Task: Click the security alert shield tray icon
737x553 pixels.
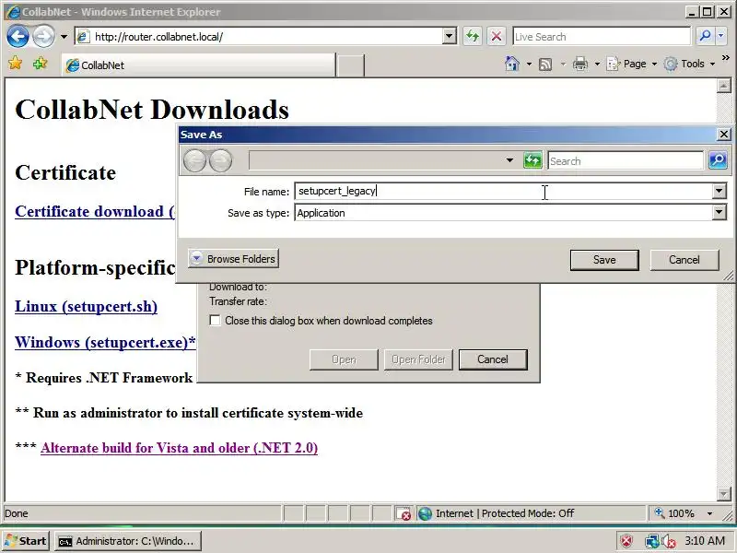Action: click(x=626, y=541)
